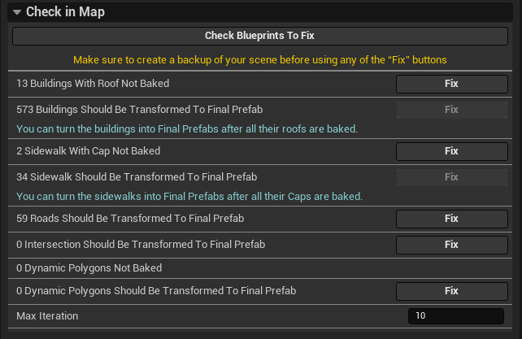This screenshot has width=522, height=339.
Task: Fix the 2 sidewalks with cap not baked
Action: coord(451,150)
